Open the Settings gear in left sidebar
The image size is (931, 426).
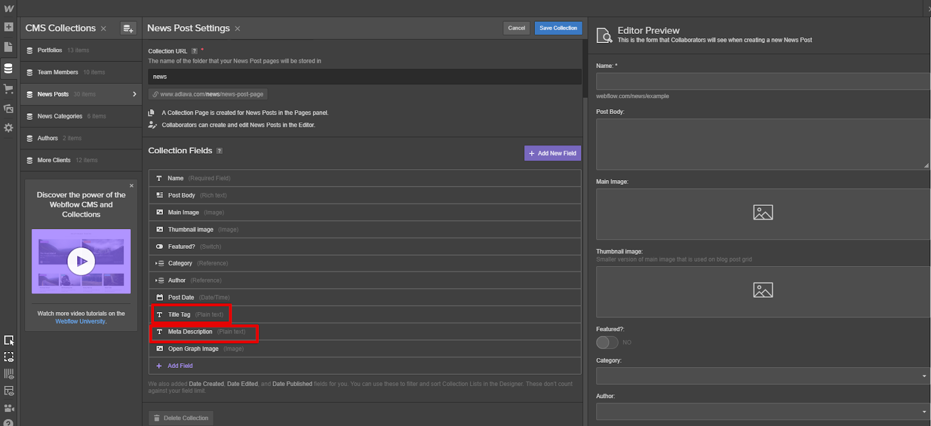(x=9, y=128)
